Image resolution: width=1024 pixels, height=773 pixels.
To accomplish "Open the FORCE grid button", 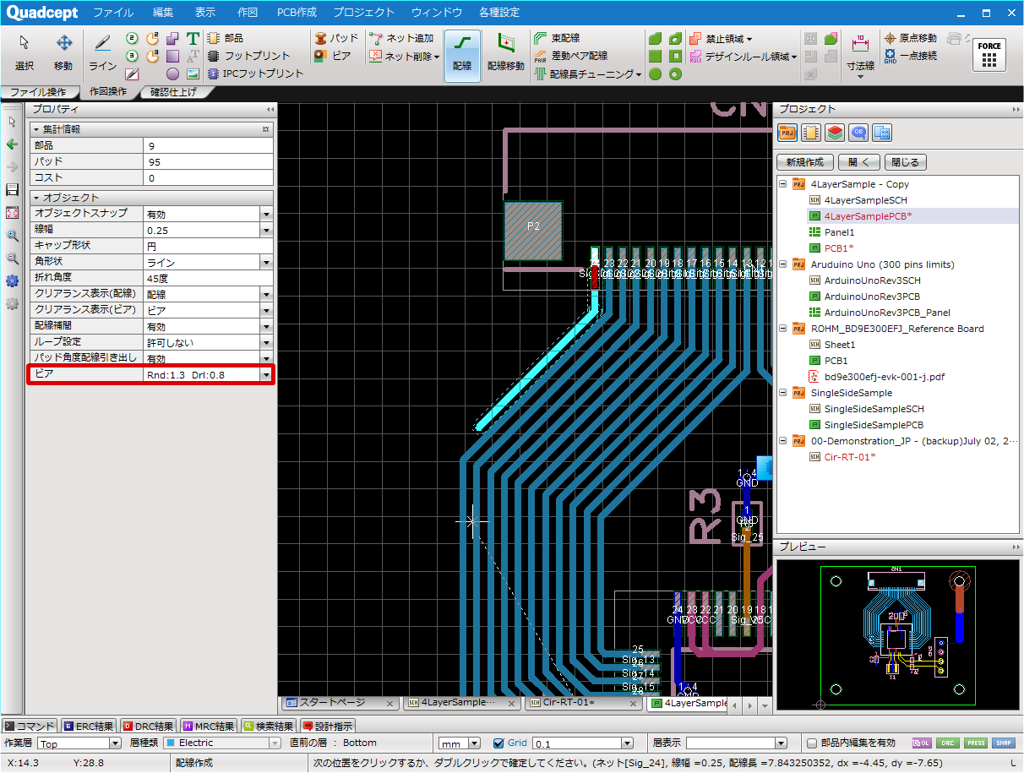I will coord(990,55).
